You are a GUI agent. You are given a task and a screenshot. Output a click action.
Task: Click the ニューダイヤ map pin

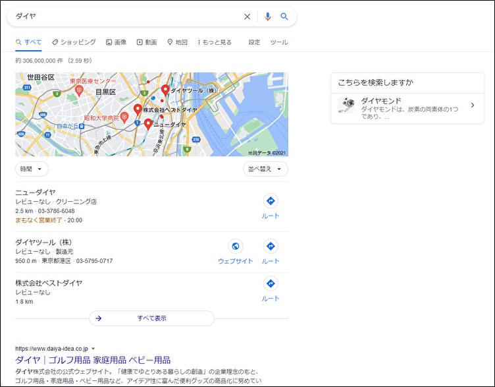coord(148,124)
